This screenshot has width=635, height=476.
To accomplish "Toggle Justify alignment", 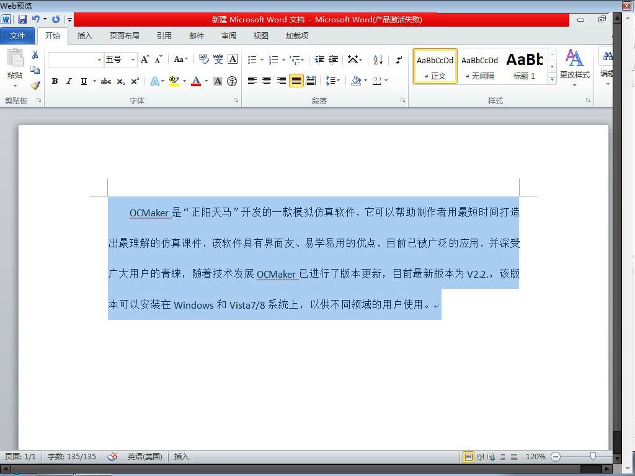I will (x=296, y=81).
